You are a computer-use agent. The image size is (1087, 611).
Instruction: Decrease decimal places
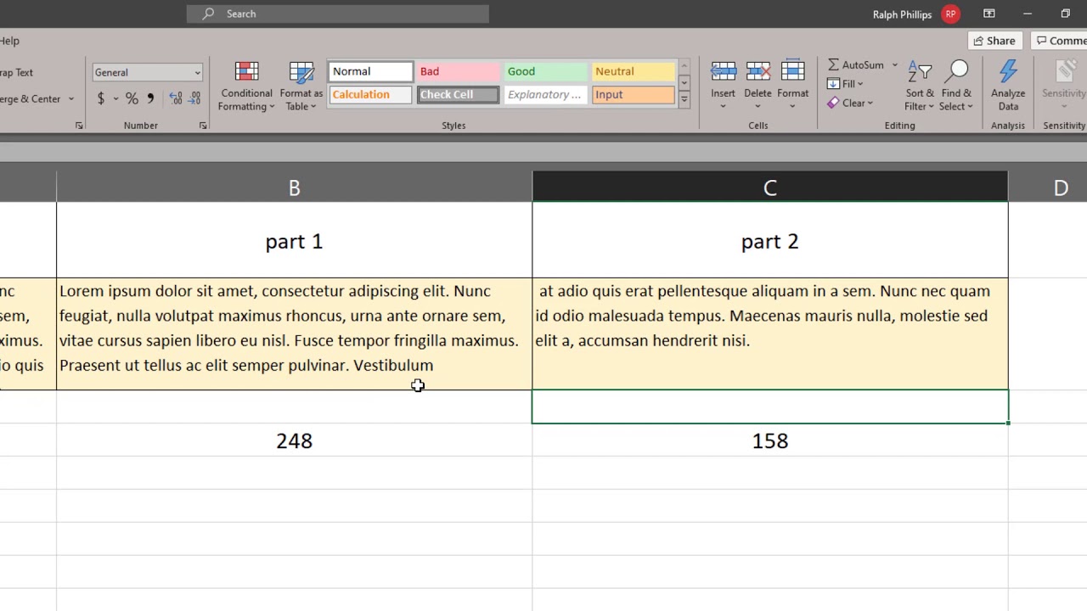195,98
